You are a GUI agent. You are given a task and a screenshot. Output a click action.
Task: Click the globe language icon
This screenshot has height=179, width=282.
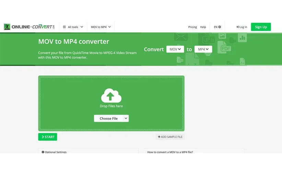(x=220, y=27)
